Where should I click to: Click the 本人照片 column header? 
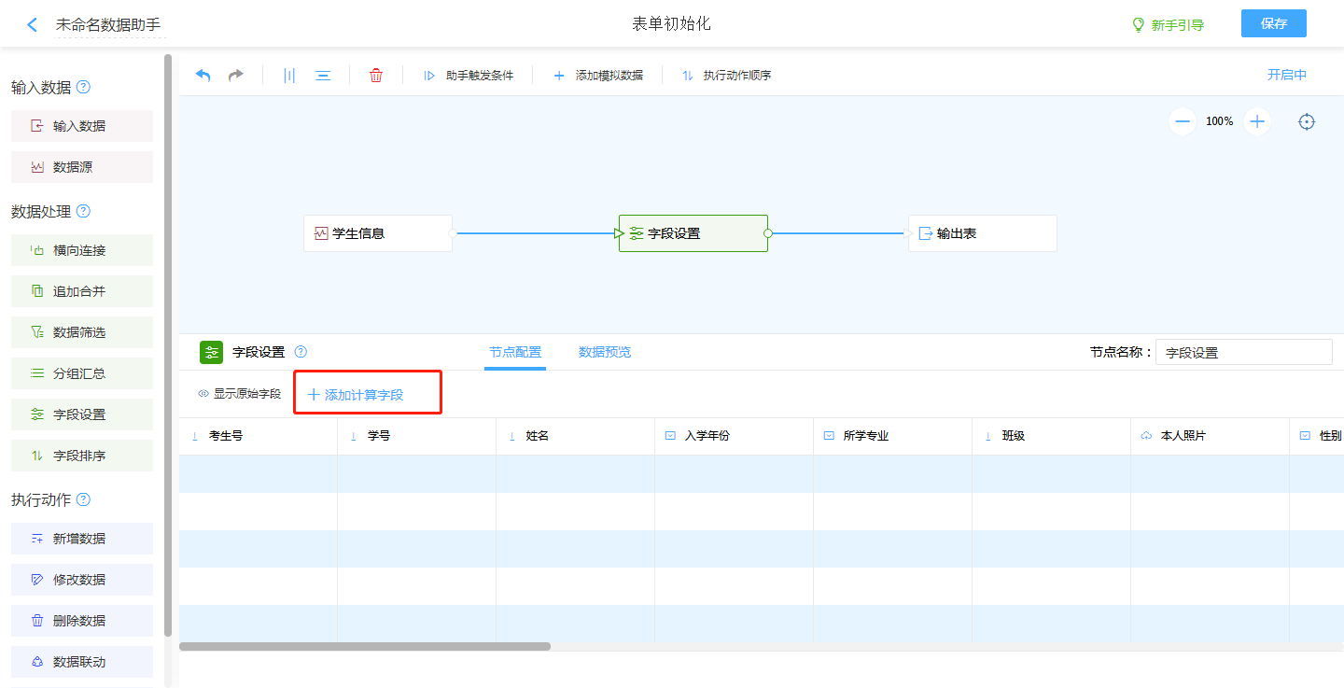tap(1211, 436)
